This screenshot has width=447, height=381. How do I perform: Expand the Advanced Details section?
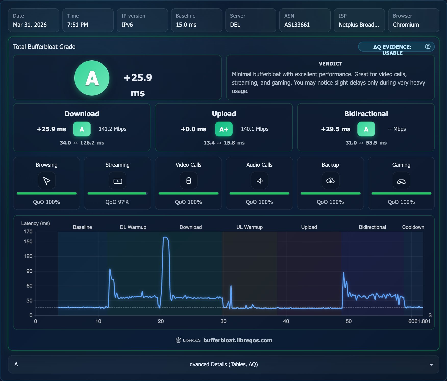pos(224,364)
